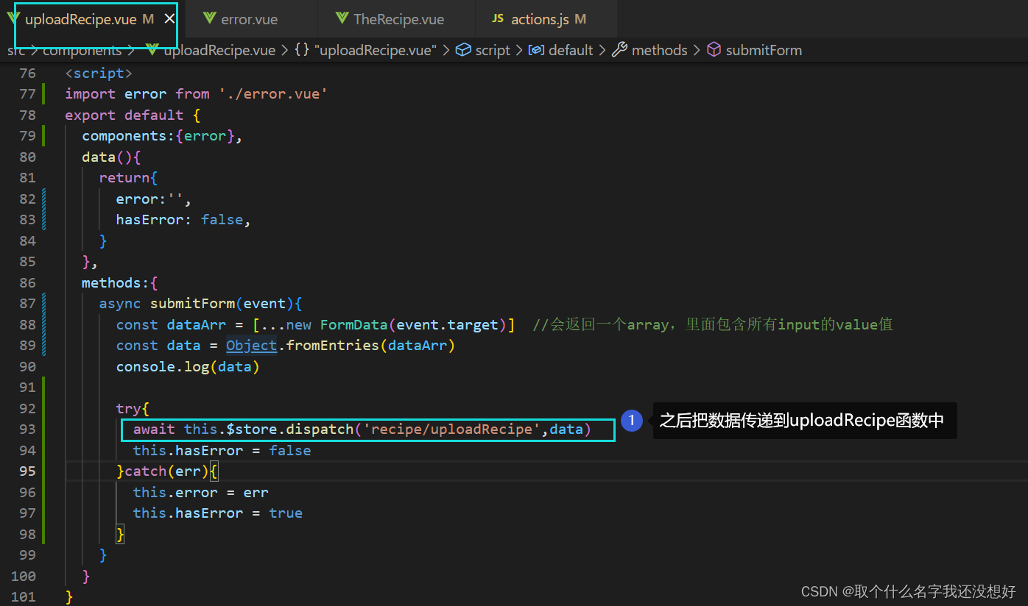Select the uploadRecipe.vue tab

(x=81, y=19)
